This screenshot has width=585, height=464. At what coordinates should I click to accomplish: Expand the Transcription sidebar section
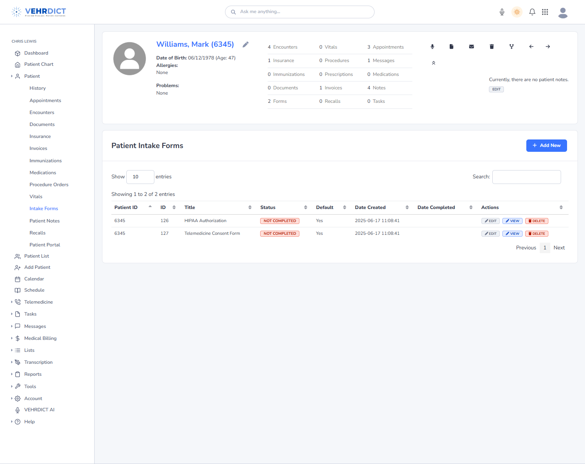click(x=38, y=362)
